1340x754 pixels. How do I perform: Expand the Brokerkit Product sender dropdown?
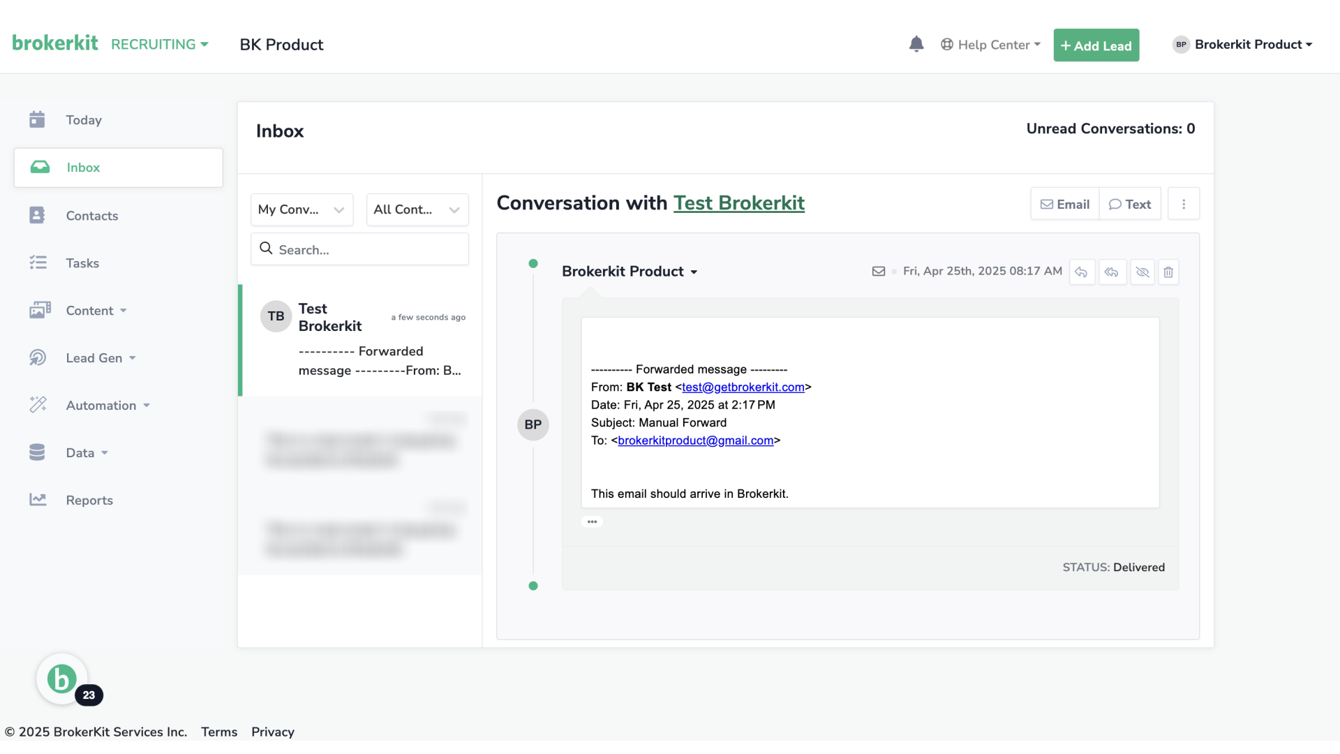(x=630, y=272)
